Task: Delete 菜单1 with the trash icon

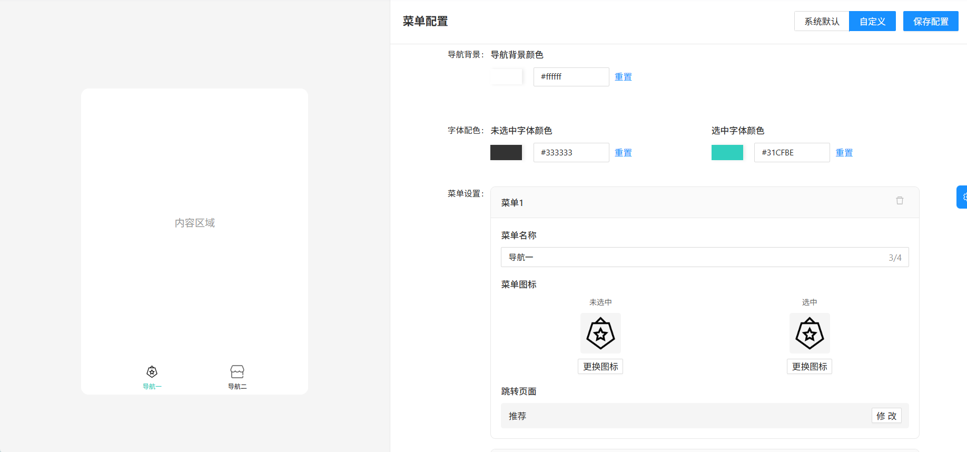Action: tap(900, 201)
